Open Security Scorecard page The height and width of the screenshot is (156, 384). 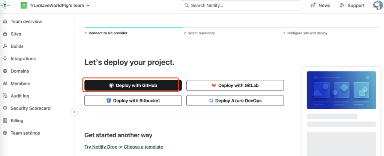[x=30, y=108]
